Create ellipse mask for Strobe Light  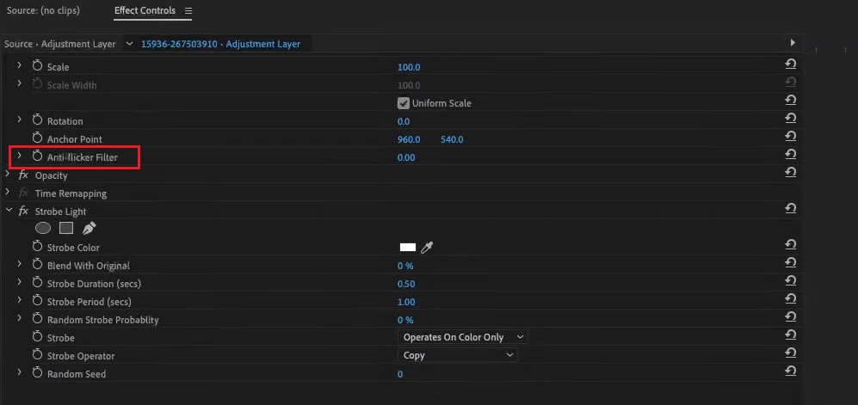pos(43,228)
